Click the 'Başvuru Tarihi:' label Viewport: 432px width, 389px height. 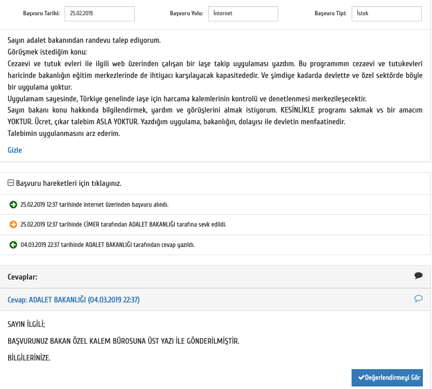[x=41, y=13]
